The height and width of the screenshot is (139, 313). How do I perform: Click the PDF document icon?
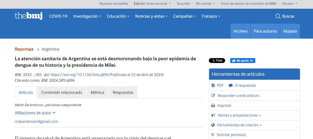click(x=213, y=85)
